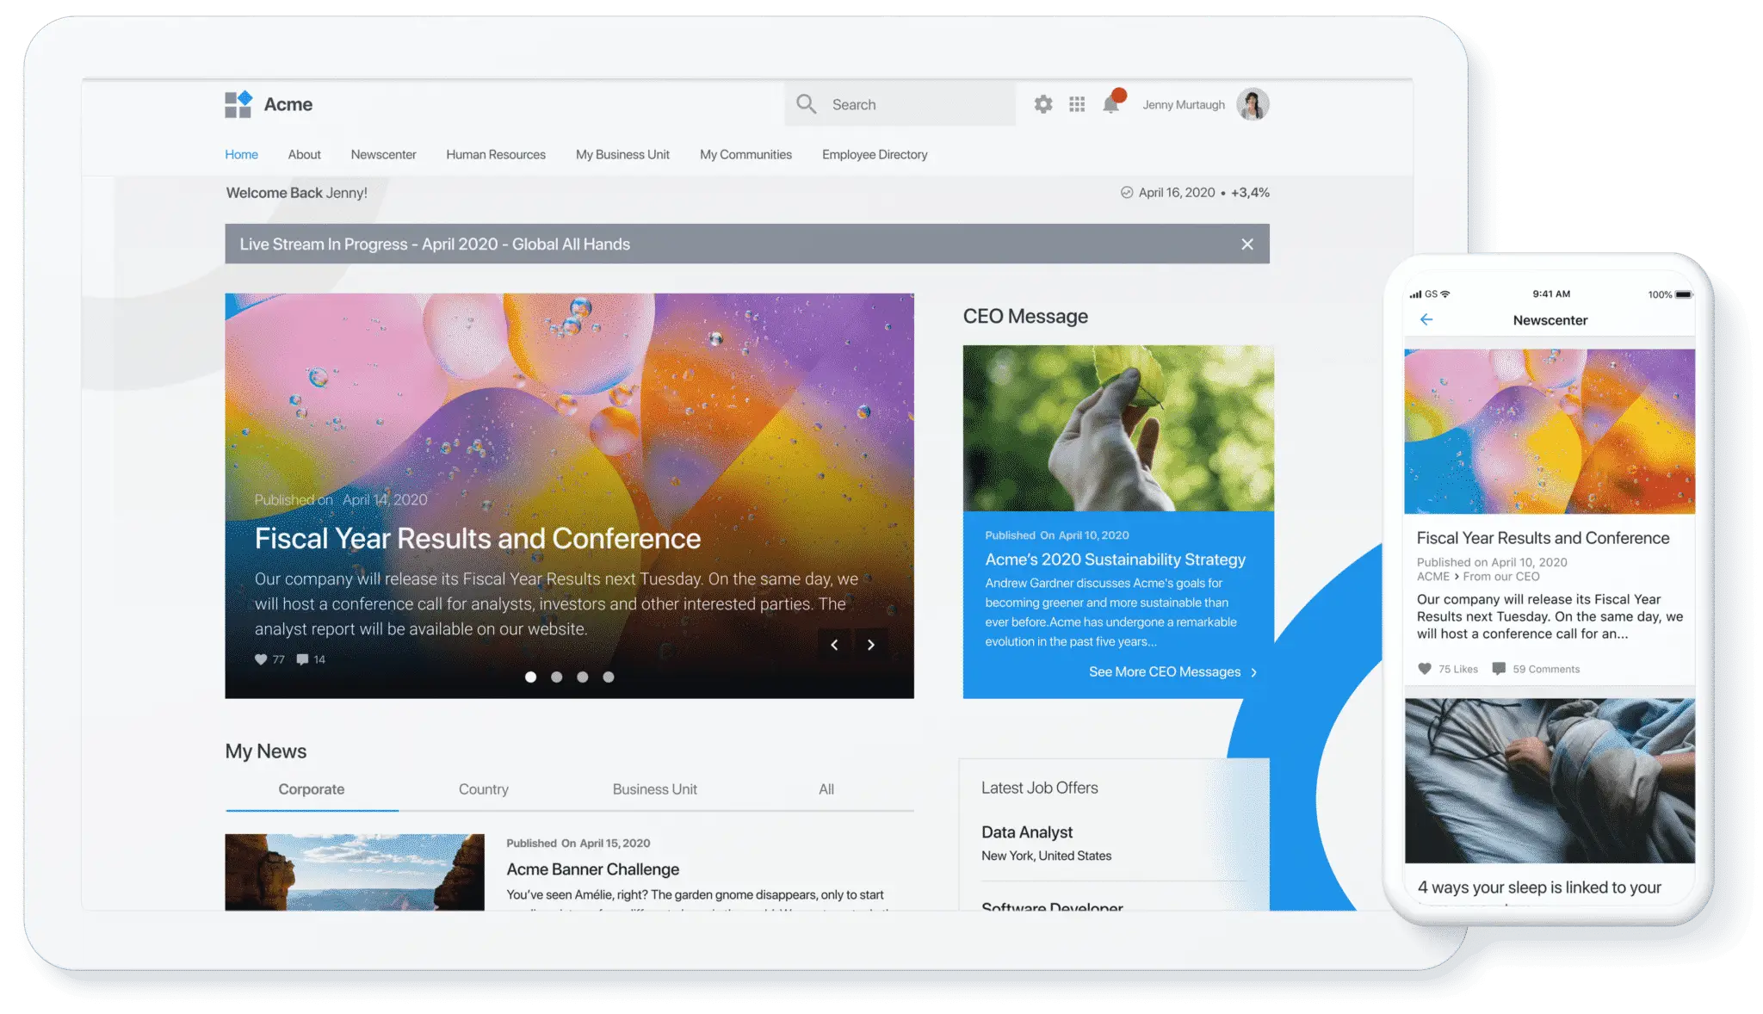Open the Employee Directory
The height and width of the screenshot is (1014, 1763).
click(x=875, y=155)
